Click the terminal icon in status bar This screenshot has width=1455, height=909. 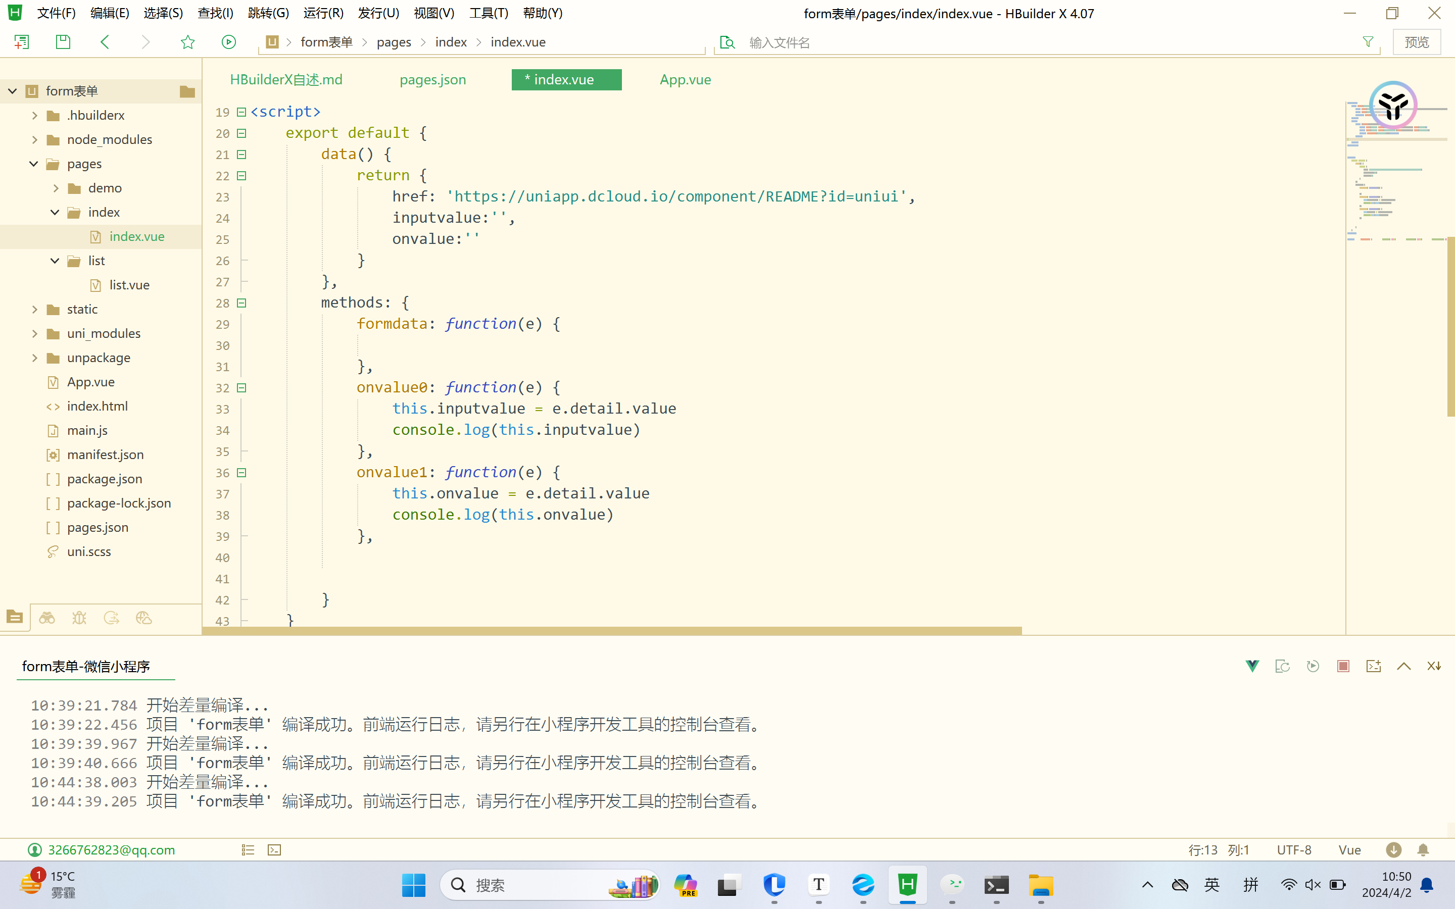pos(274,850)
